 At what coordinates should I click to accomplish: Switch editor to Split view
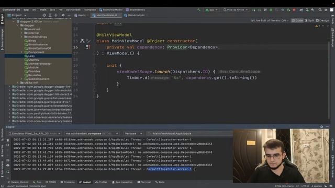pos(309,20)
